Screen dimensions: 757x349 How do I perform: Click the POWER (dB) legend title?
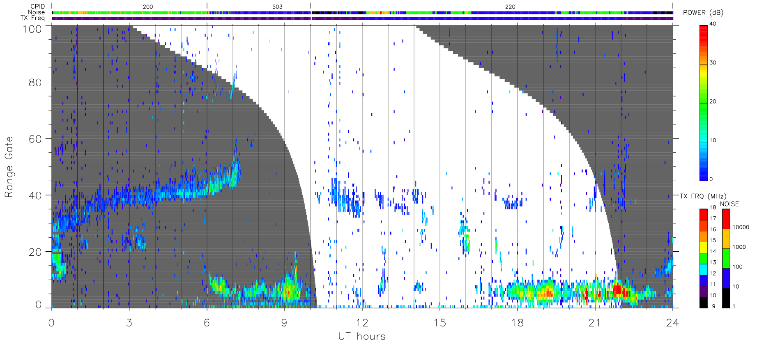tap(703, 13)
